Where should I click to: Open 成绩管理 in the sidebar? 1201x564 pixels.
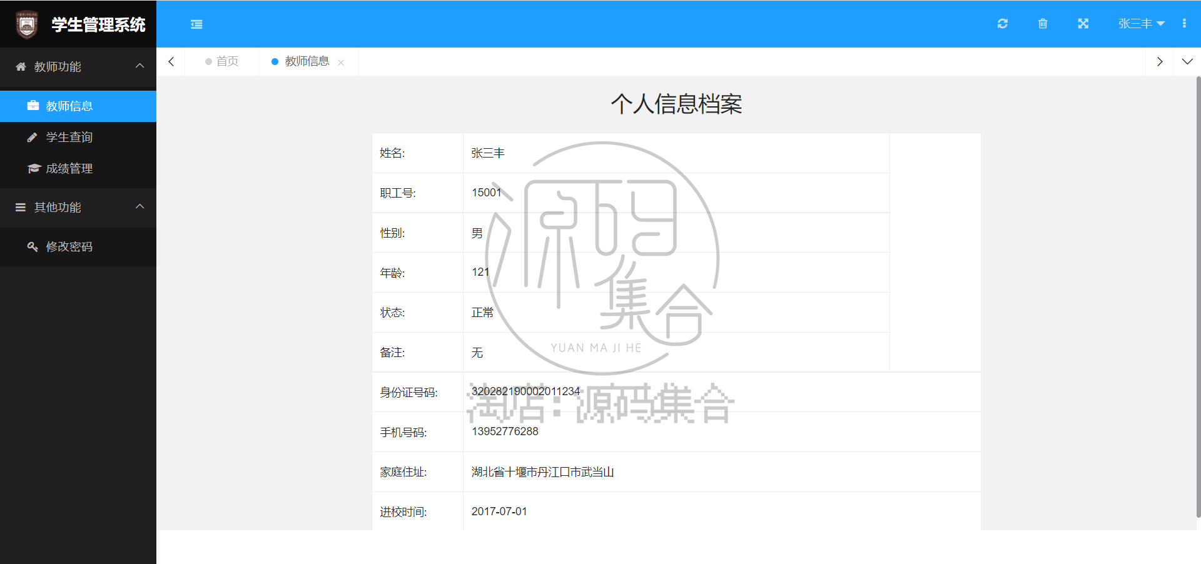click(78, 168)
